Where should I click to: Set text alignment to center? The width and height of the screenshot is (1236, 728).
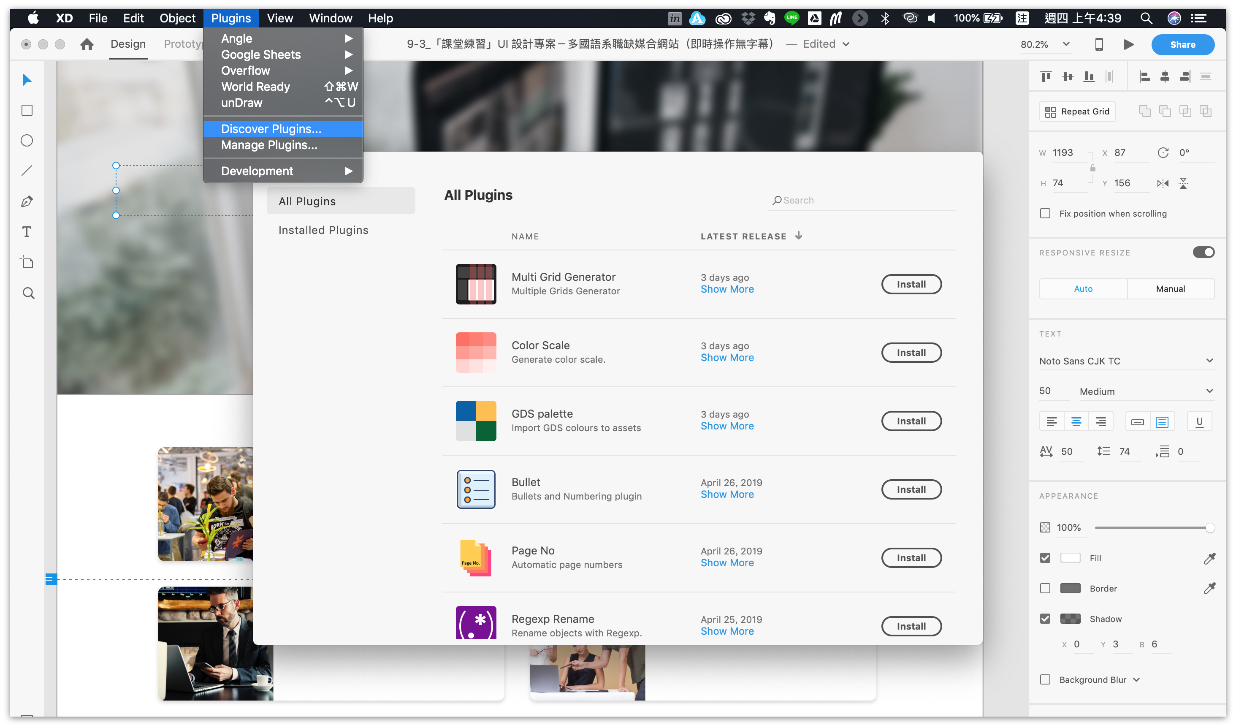pos(1076,421)
